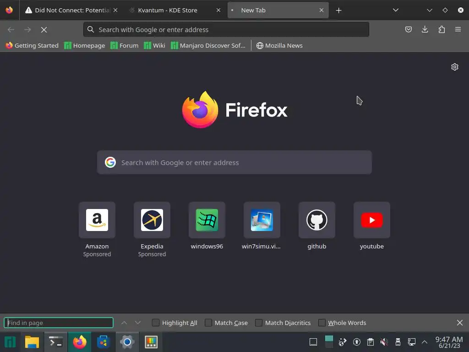
Task: Open the Extensions puzzle icon
Action: point(442,29)
